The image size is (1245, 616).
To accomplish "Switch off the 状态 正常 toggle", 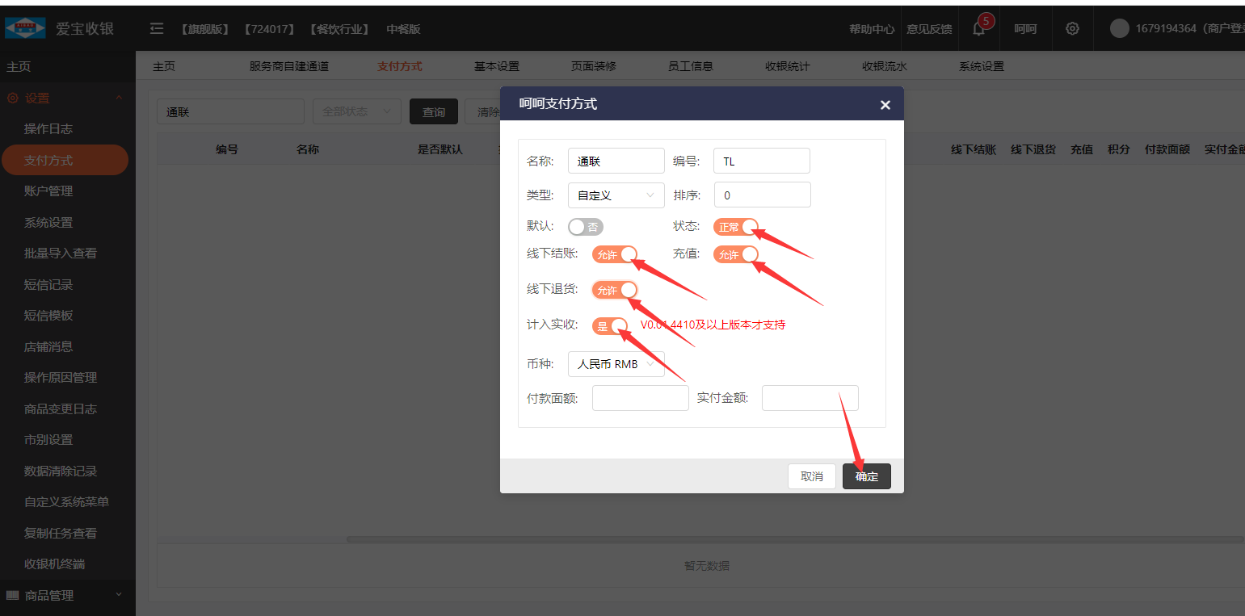I will pos(736,227).
